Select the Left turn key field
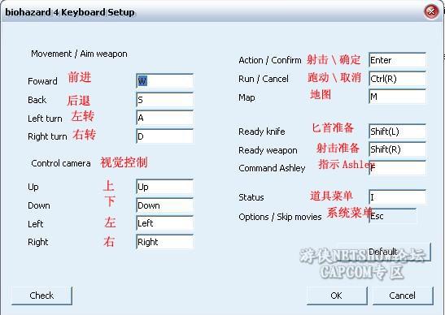Screen dimensions: 445x315 click(164, 118)
